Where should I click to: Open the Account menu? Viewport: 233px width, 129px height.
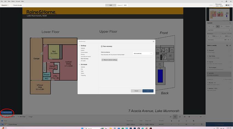18,1
